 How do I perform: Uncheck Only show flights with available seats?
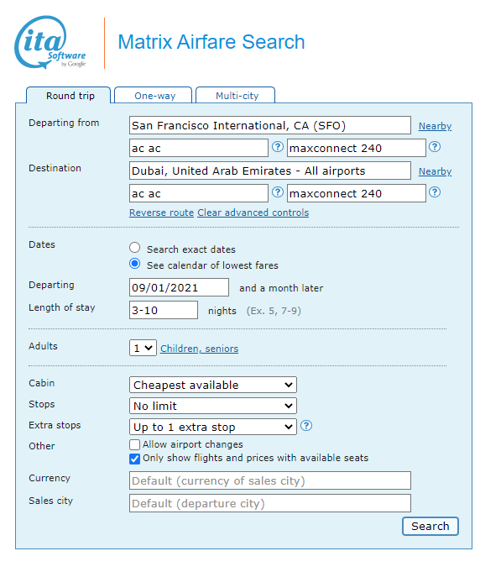[x=134, y=459]
